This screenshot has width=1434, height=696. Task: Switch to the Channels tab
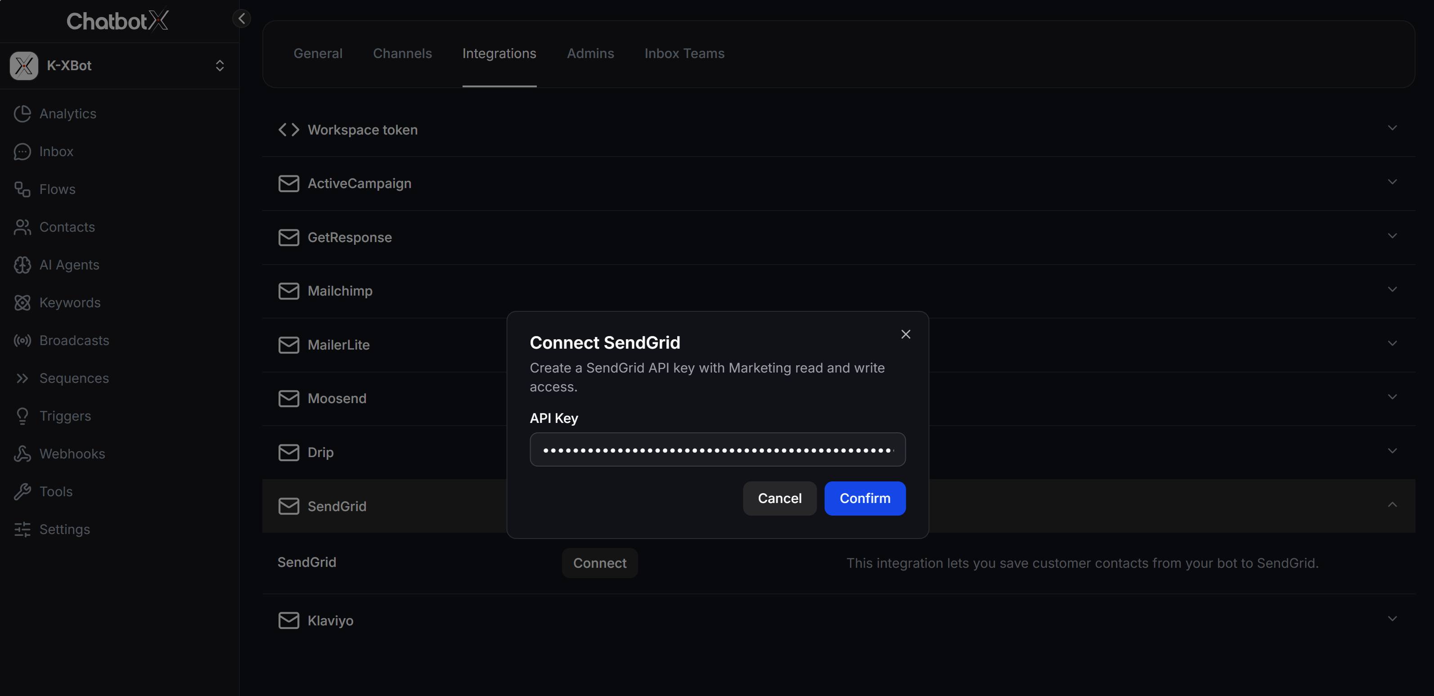pyautogui.click(x=402, y=54)
